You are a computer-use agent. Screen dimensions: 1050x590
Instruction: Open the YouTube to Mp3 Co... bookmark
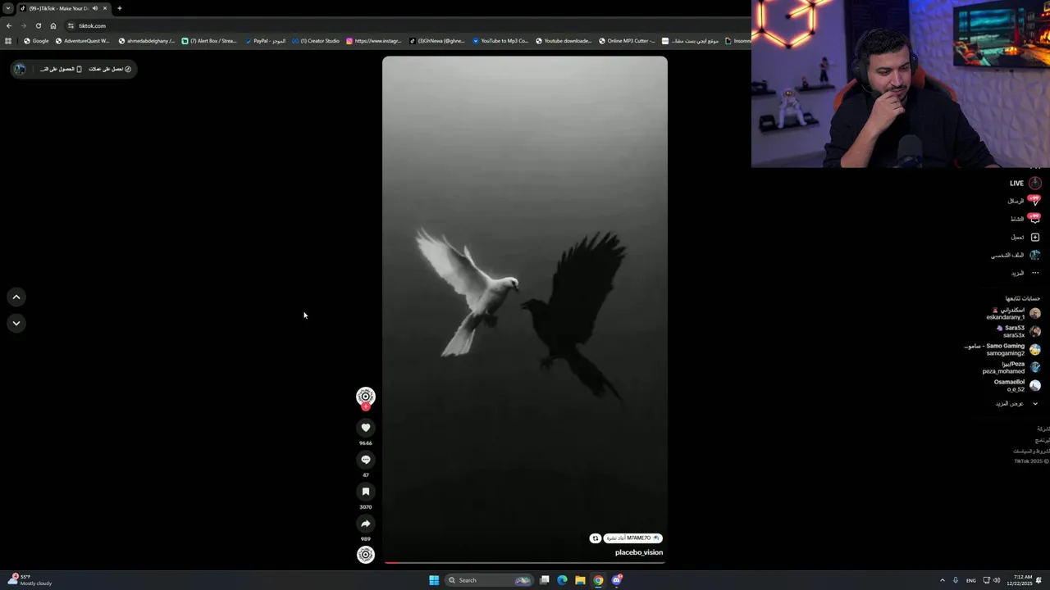[500, 41]
